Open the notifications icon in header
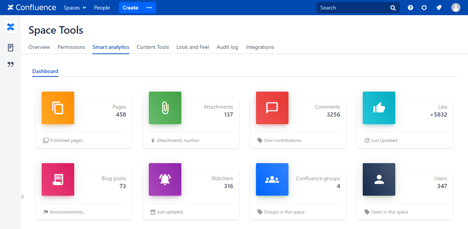 (439, 8)
